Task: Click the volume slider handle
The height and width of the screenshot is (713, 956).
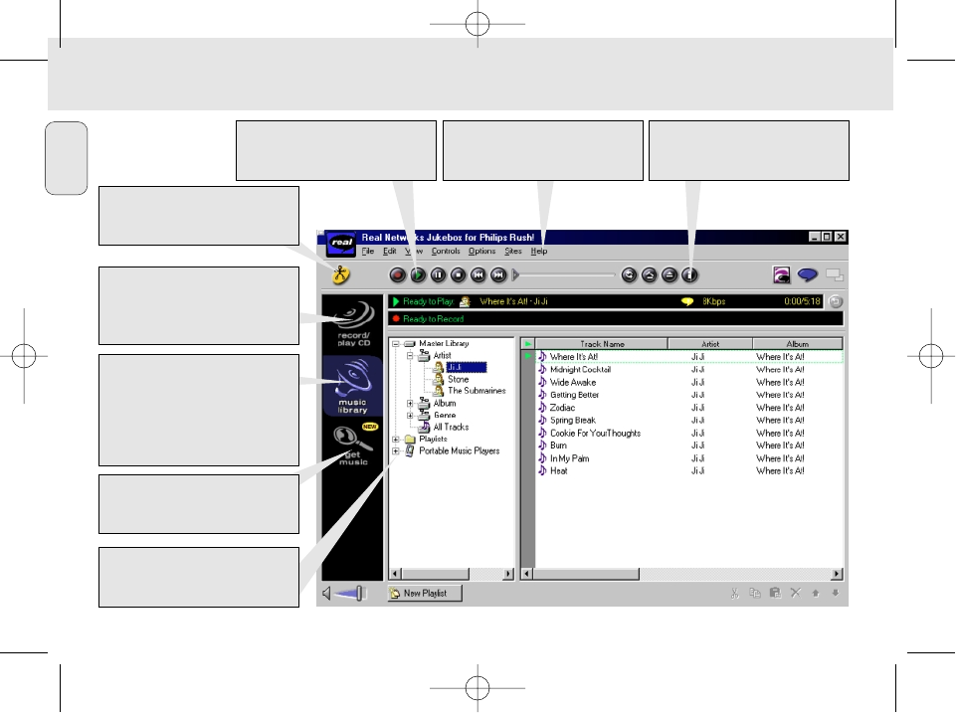Action: [x=360, y=593]
